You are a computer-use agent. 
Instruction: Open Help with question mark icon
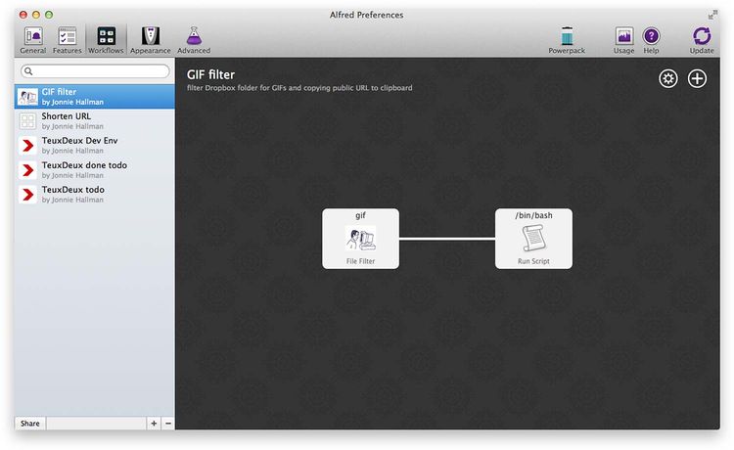click(651, 40)
